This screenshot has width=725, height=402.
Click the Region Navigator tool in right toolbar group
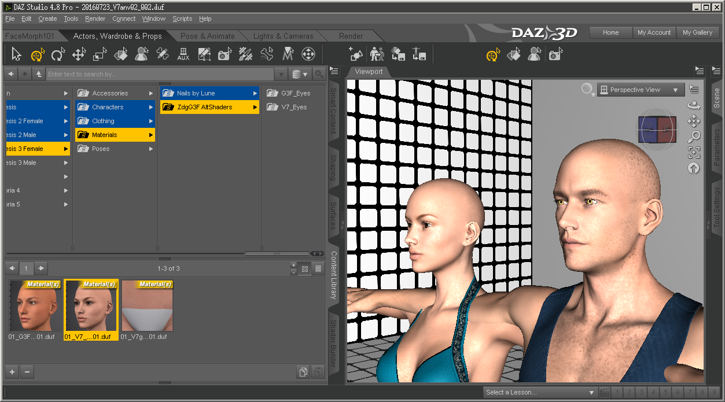coord(535,55)
